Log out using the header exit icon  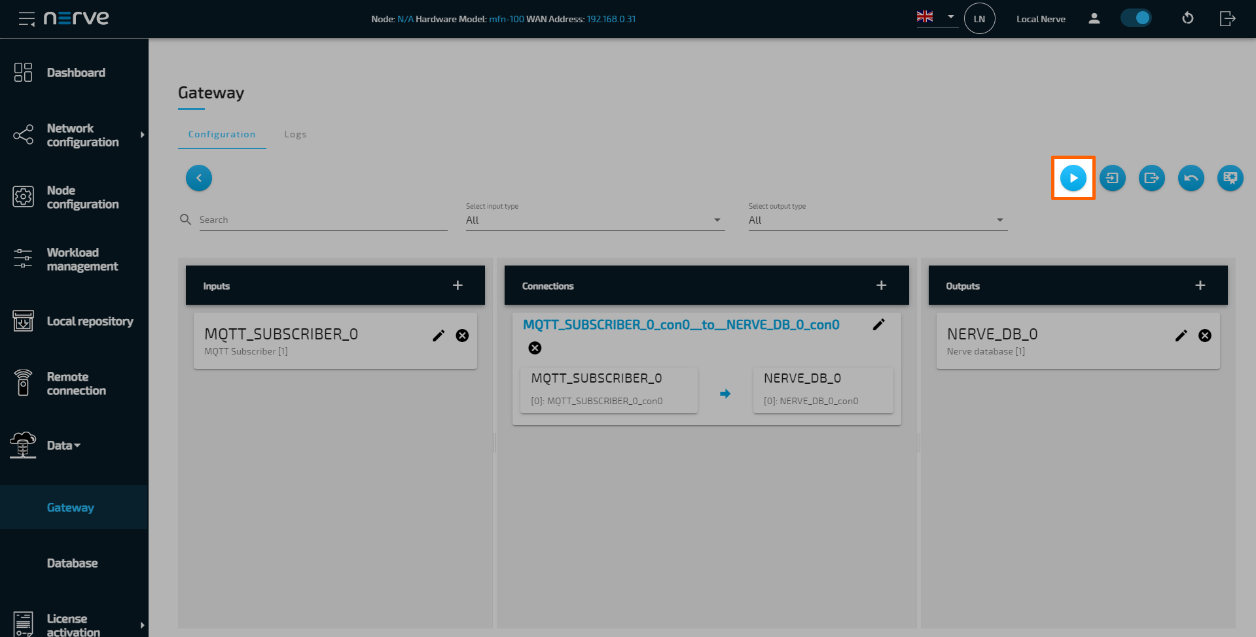[x=1228, y=19]
